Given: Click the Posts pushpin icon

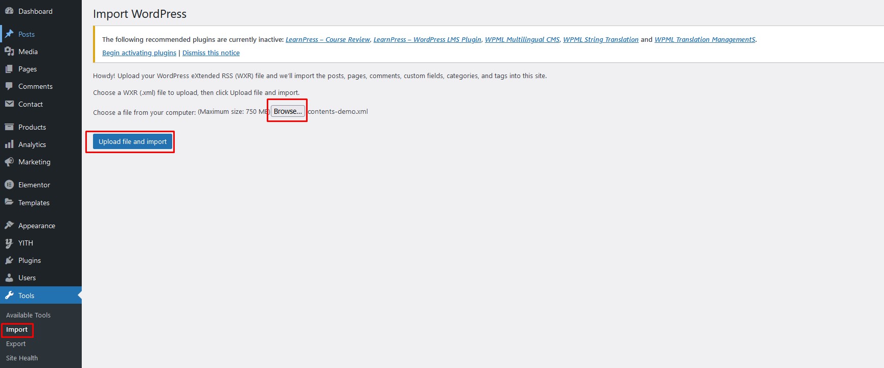Looking at the screenshot, I should click(x=9, y=34).
